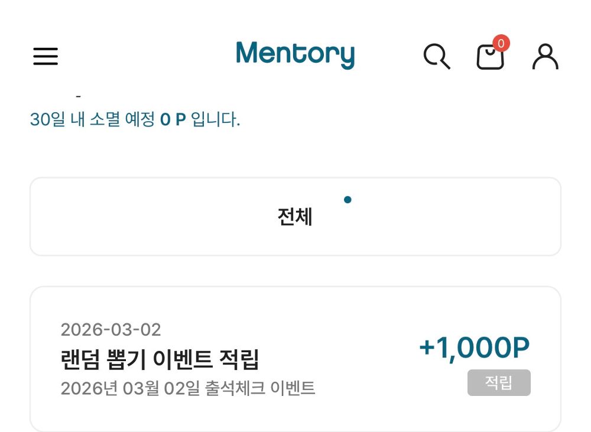Tap the teal dot indicator near 전체

348,200
